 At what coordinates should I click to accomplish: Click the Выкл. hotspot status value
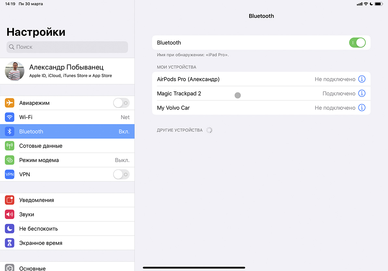pyautogui.click(x=122, y=160)
